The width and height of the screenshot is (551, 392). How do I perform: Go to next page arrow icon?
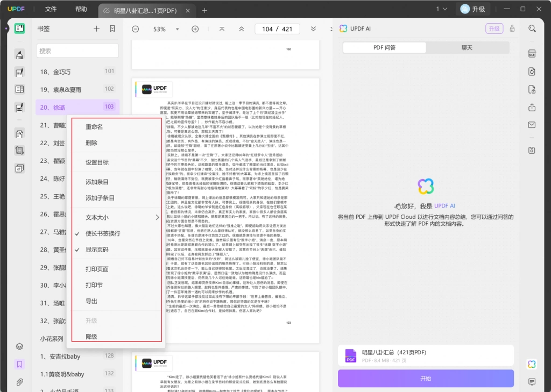click(x=313, y=29)
